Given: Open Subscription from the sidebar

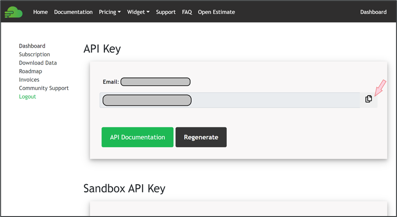Looking at the screenshot, I should click(x=34, y=55).
